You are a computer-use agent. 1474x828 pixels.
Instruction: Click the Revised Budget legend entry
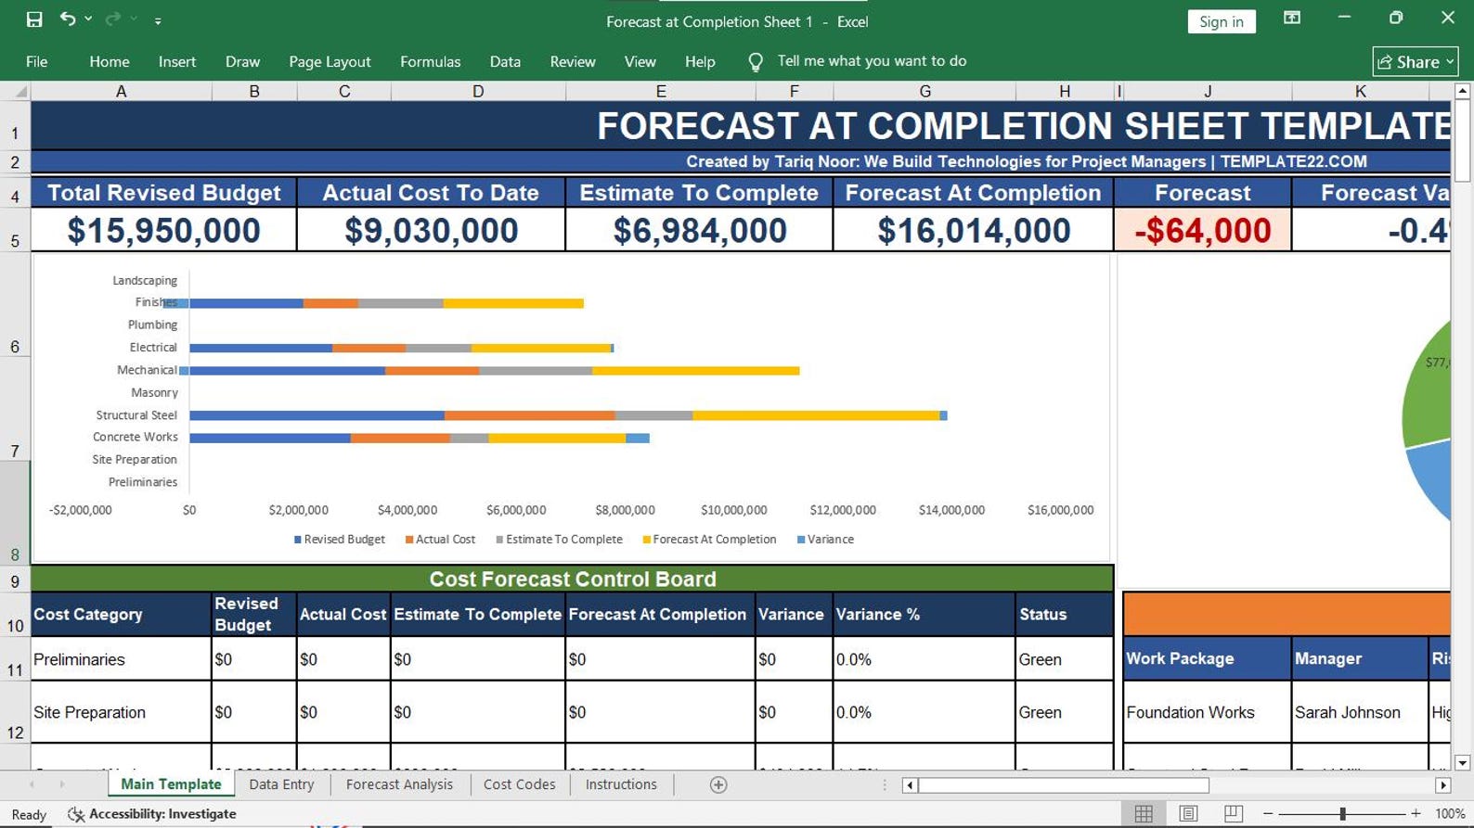pyautogui.click(x=340, y=540)
